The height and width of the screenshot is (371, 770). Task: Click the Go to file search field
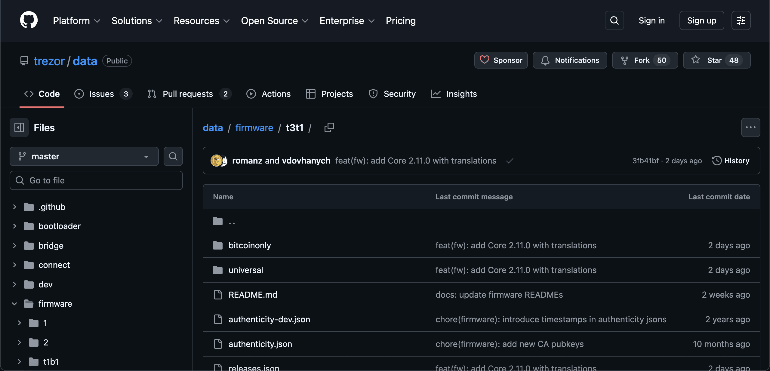96,180
